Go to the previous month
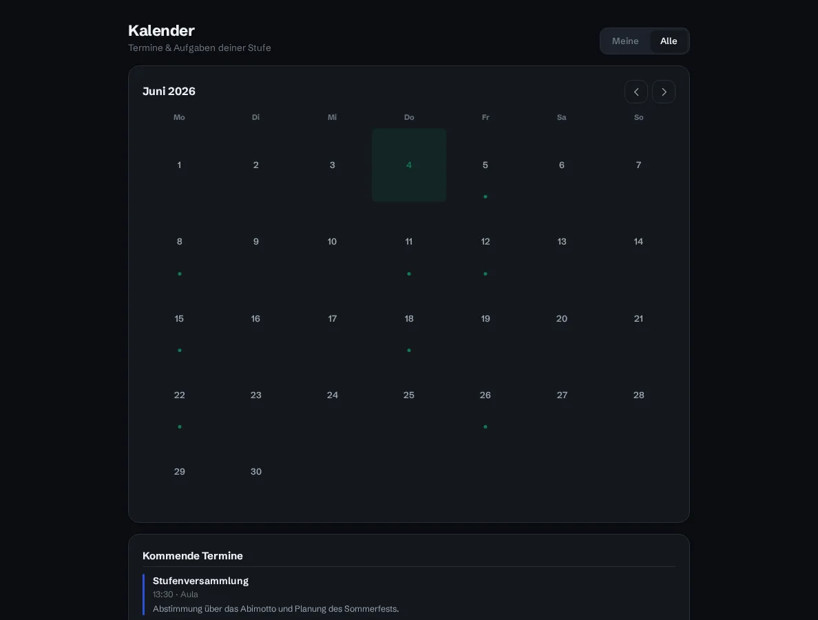 point(636,92)
